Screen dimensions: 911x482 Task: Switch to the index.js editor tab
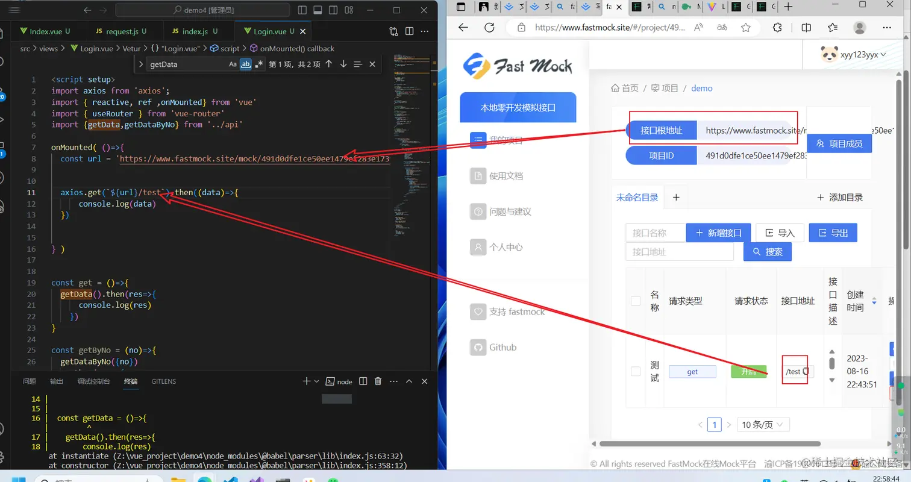(x=194, y=31)
